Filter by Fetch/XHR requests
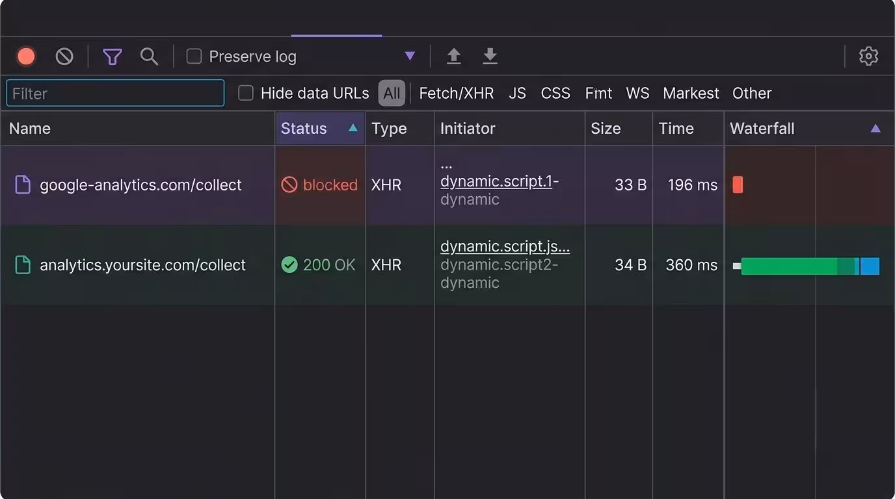The width and height of the screenshot is (895, 499). pos(457,93)
